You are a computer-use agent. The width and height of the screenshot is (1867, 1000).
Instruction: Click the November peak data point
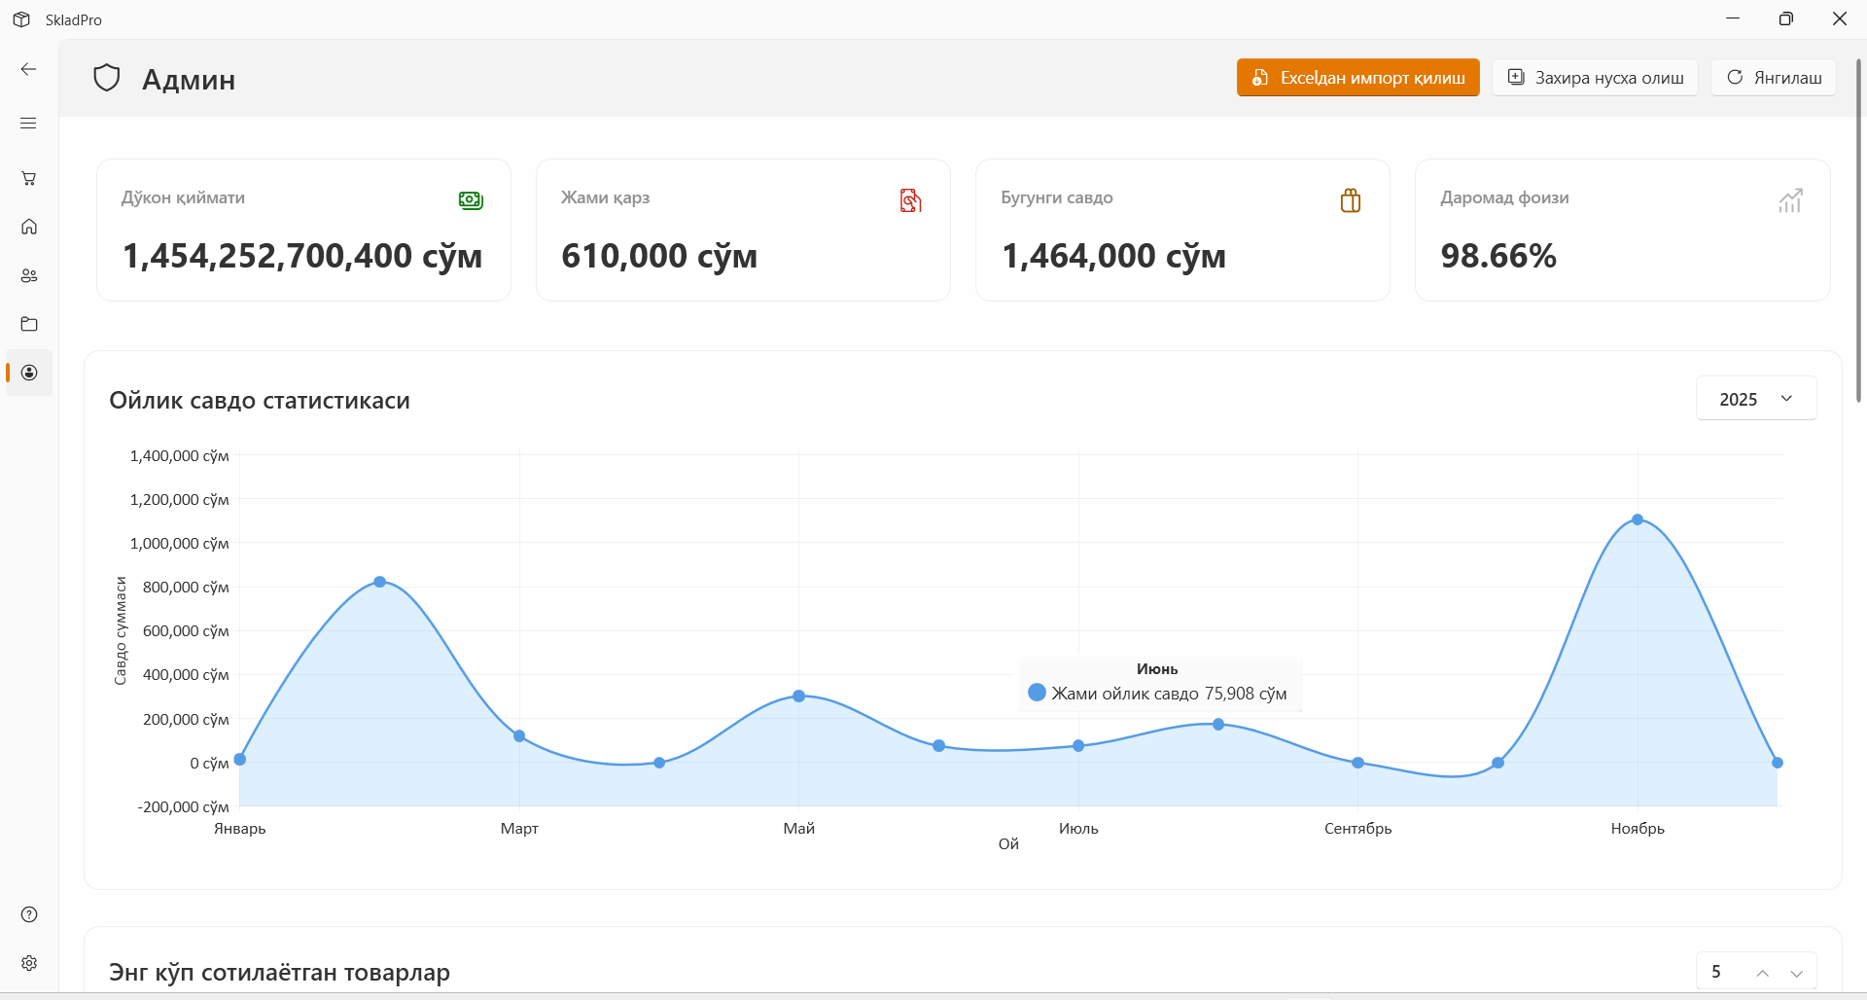1638,519
